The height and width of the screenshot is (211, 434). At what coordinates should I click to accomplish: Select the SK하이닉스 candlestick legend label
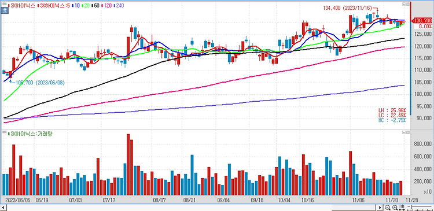click(21, 6)
